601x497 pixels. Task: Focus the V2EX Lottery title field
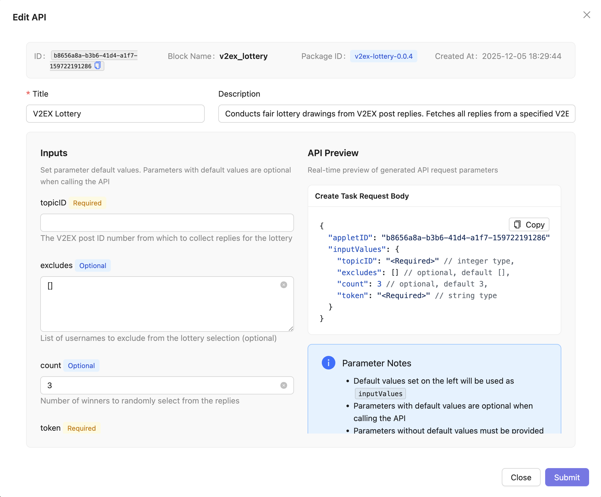pos(115,114)
